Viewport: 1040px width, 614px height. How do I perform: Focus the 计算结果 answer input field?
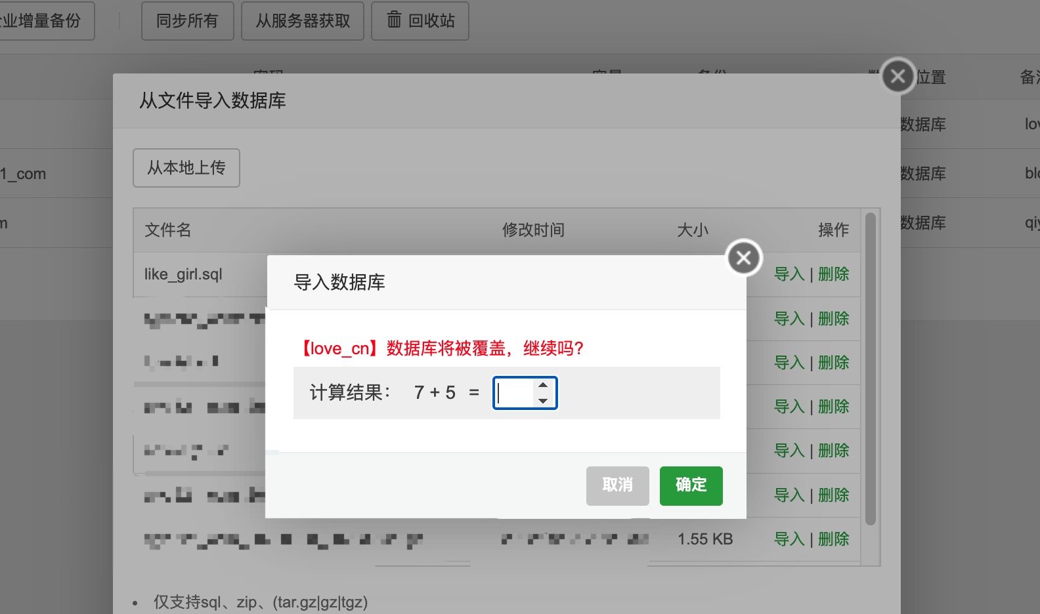click(x=515, y=393)
